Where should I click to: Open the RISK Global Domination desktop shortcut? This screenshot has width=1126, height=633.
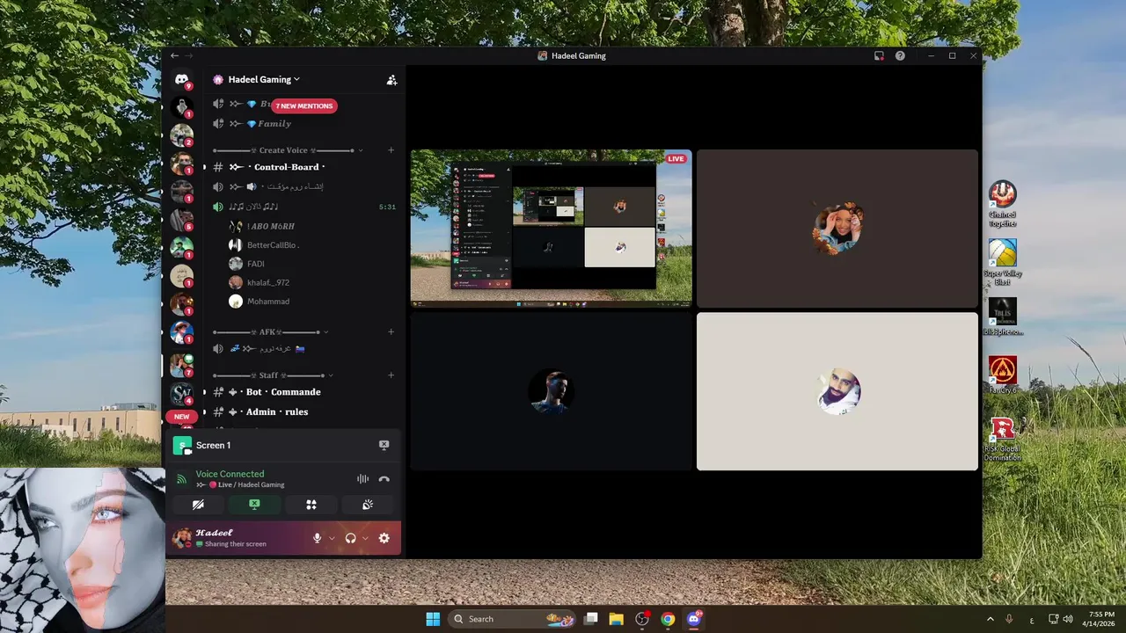(x=1002, y=439)
